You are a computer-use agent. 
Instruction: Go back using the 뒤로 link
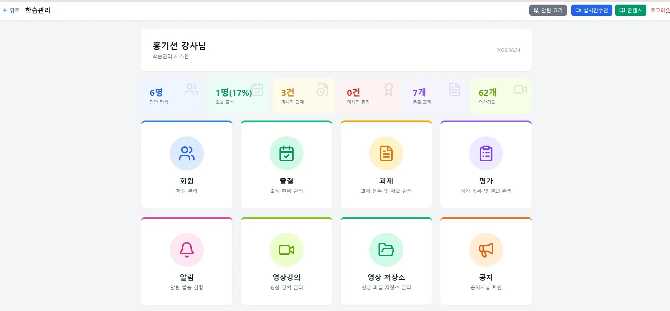coord(11,10)
